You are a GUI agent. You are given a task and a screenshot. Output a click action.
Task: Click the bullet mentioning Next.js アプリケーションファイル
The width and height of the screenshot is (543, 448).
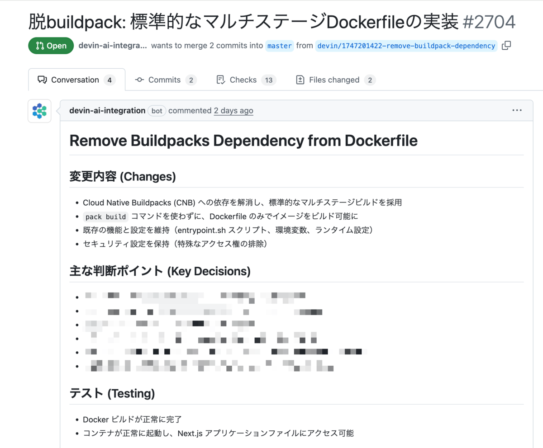tap(218, 433)
